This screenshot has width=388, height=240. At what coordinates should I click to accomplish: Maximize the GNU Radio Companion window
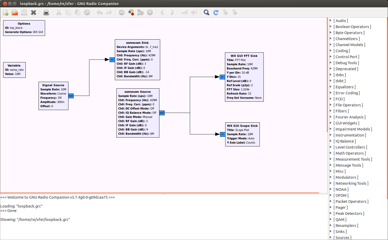pyautogui.click(x=14, y=4)
